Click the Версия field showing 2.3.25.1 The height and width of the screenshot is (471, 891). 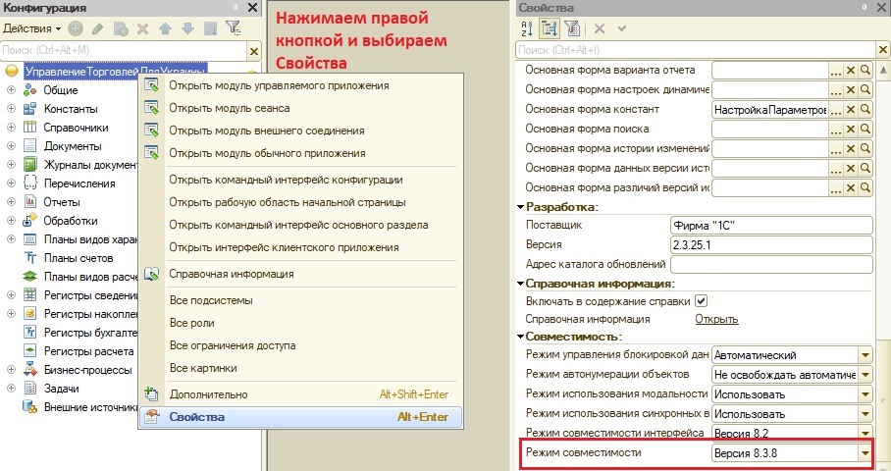point(771,245)
